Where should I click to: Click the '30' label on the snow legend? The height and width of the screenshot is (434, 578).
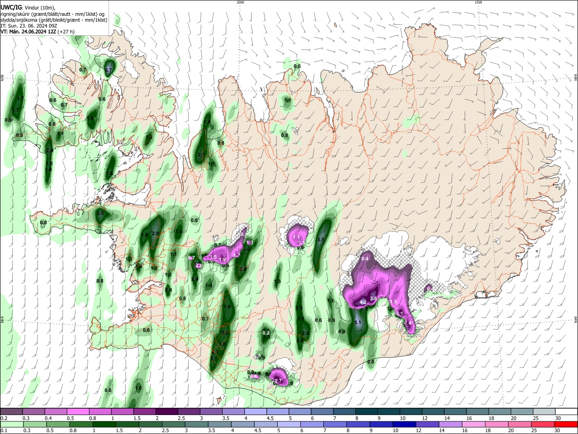[x=558, y=418]
